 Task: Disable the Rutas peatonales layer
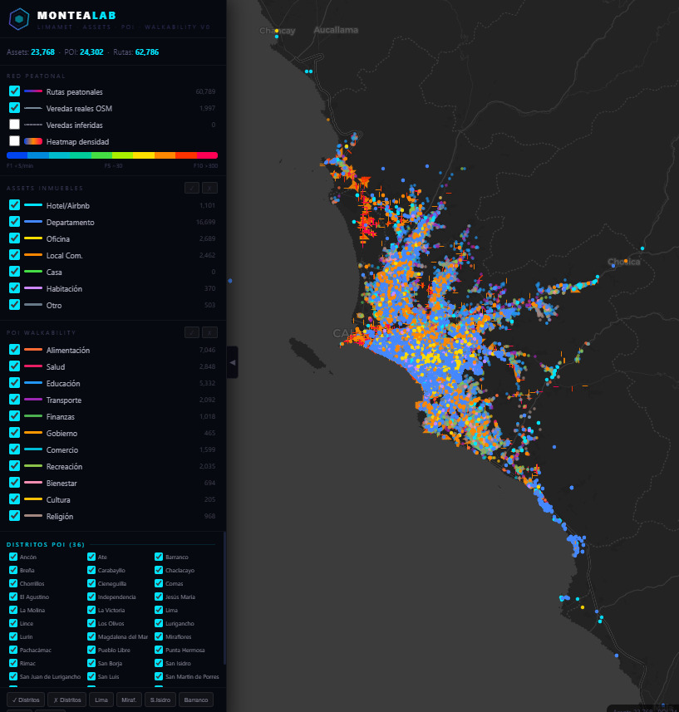(x=14, y=91)
